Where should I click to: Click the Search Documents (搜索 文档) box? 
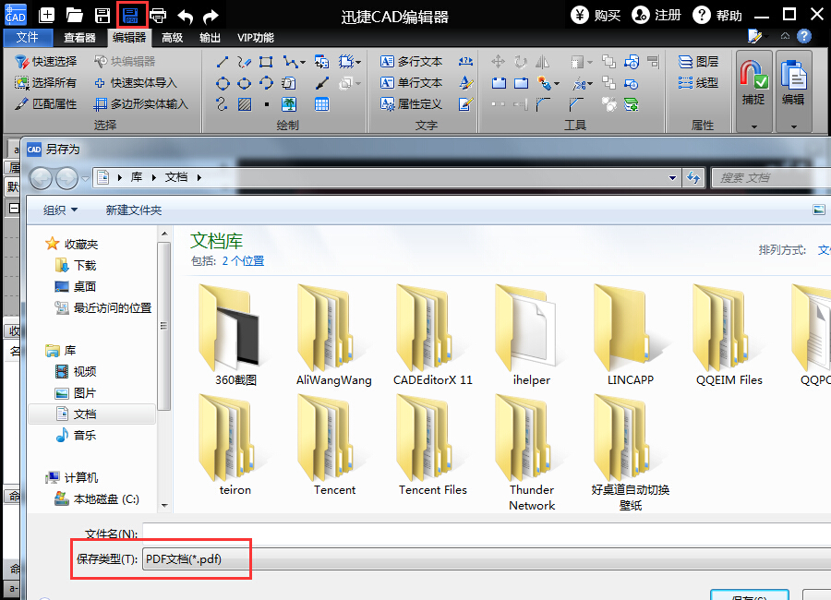(771, 178)
